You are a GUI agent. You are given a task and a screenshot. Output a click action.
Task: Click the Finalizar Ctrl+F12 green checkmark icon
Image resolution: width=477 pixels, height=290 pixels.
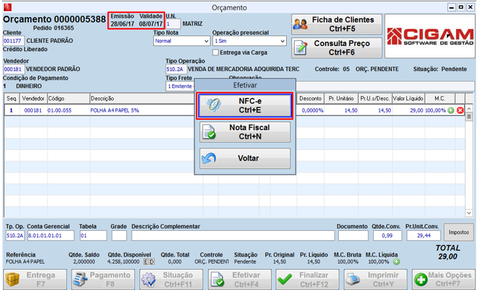[285, 279]
